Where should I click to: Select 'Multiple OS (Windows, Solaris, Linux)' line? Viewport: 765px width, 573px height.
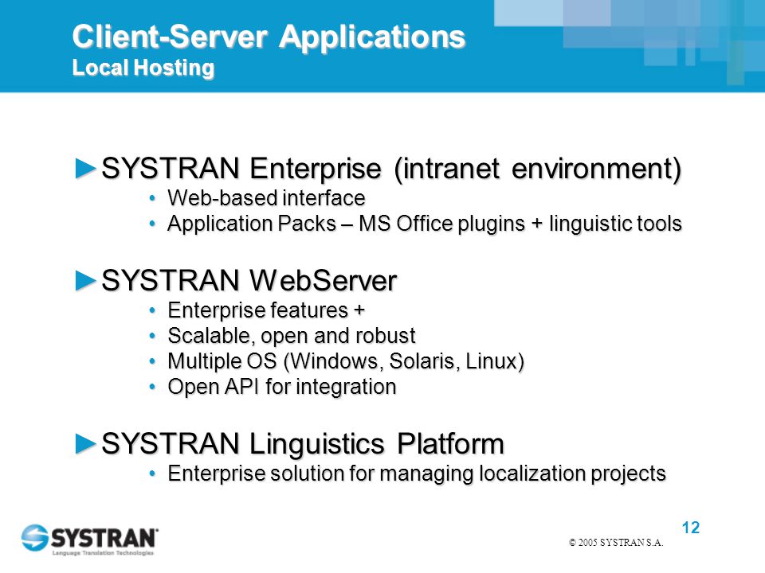coord(346,361)
